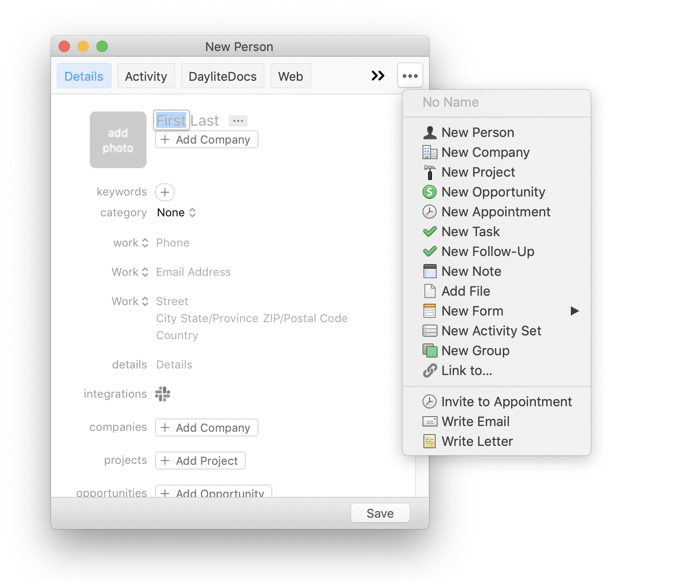Click the Add Opportunity button

click(214, 492)
